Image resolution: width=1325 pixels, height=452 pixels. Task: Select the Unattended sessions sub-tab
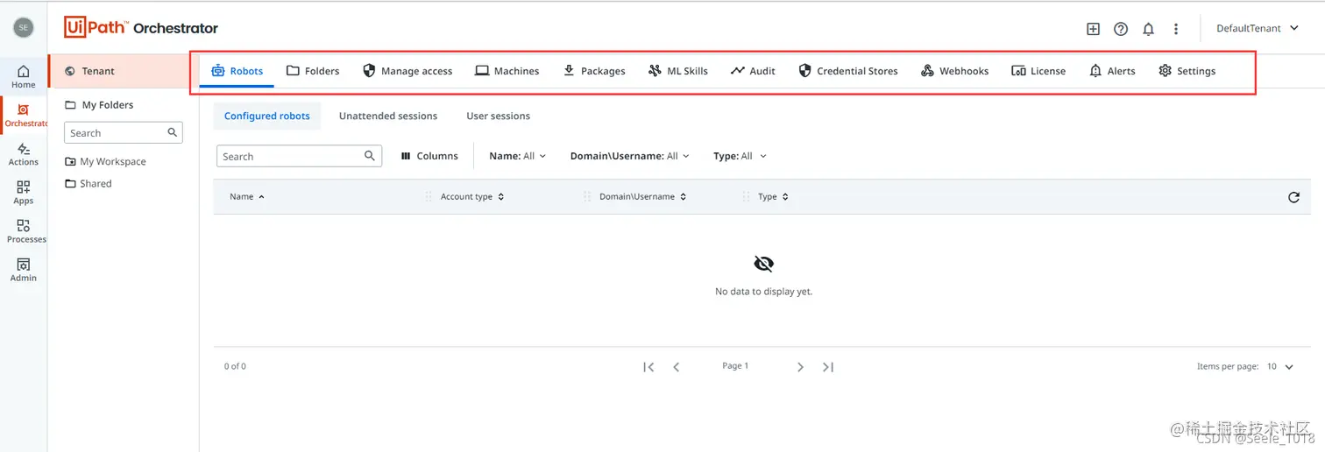click(x=388, y=116)
